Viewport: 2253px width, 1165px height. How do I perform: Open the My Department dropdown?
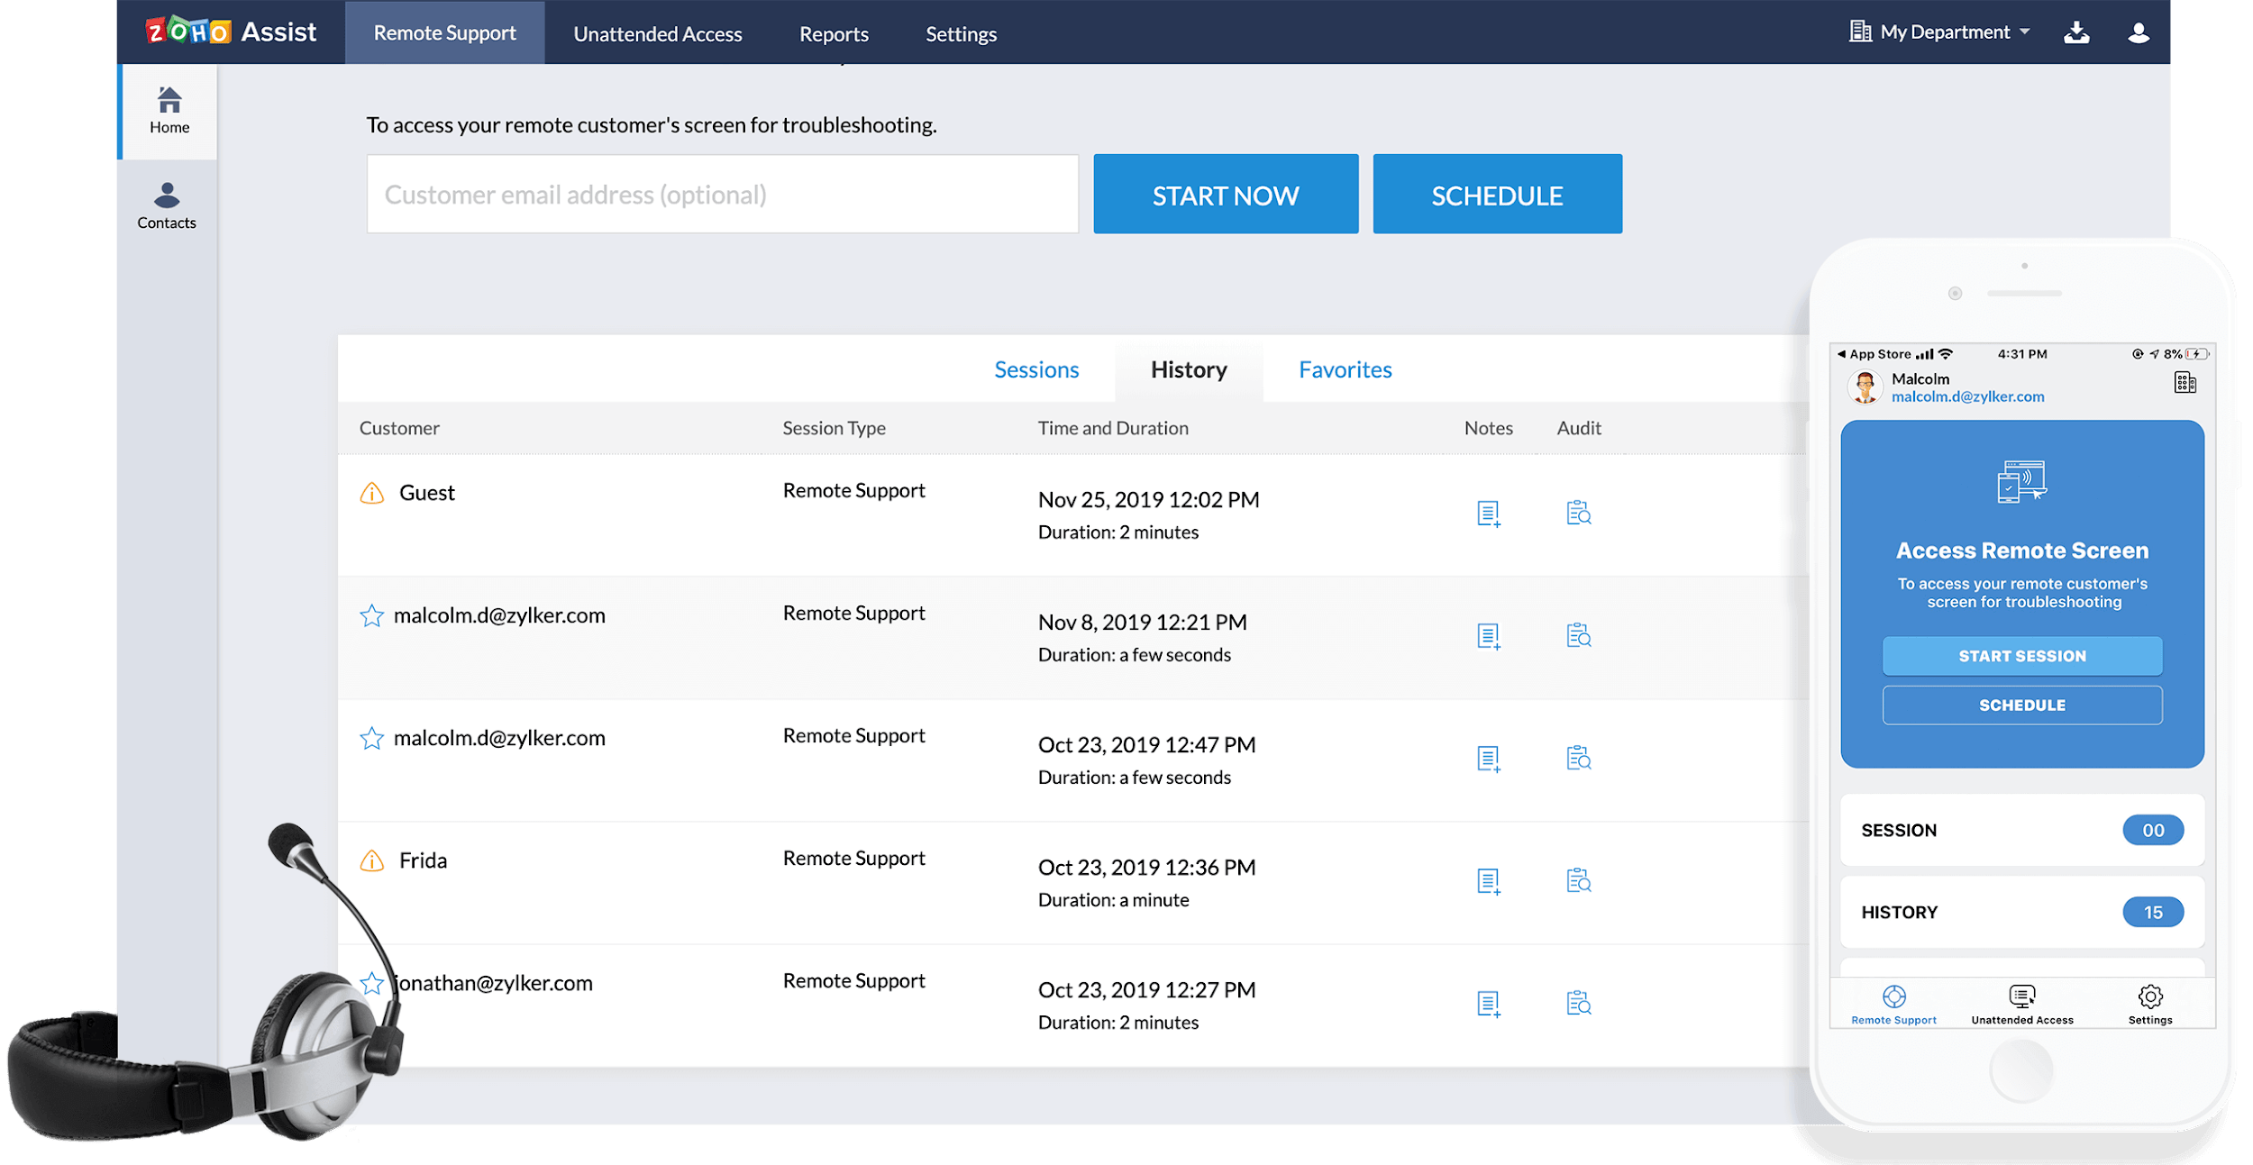1938,32
